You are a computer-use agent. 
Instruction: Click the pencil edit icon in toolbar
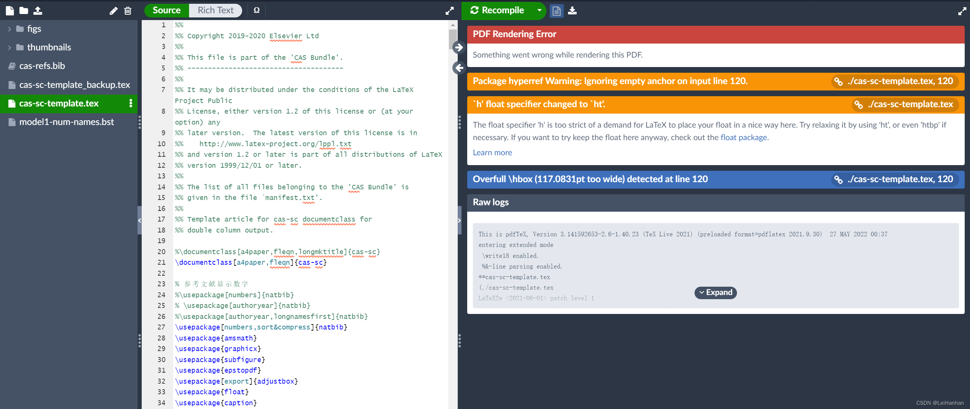(113, 11)
